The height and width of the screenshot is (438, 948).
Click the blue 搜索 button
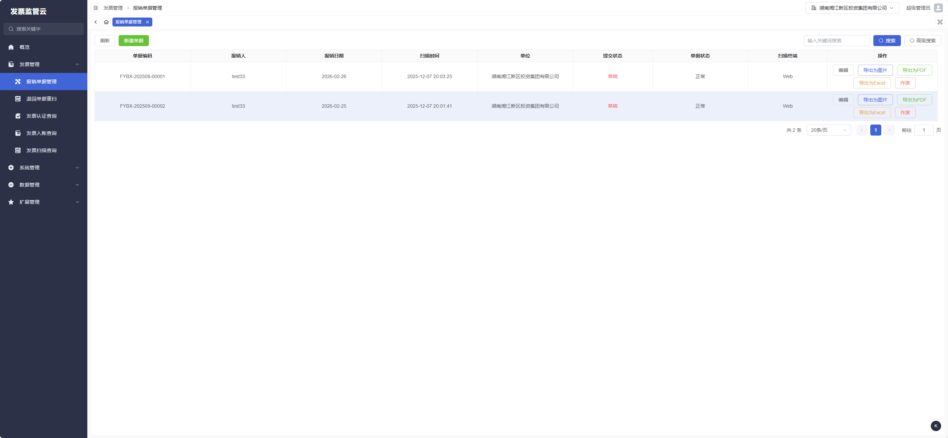887,41
